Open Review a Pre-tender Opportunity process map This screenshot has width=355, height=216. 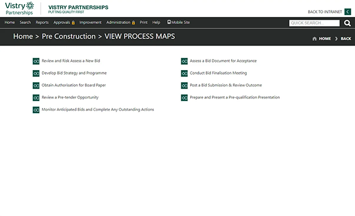click(x=70, y=97)
